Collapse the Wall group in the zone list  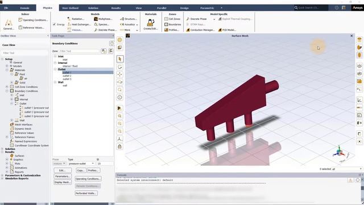click(x=55, y=82)
